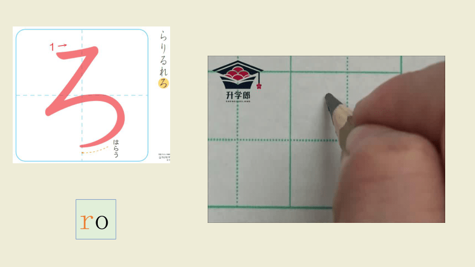Select ら in the vertical kana list
Image resolution: width=475 pixels, height=267 pixels.
(163, 36)
